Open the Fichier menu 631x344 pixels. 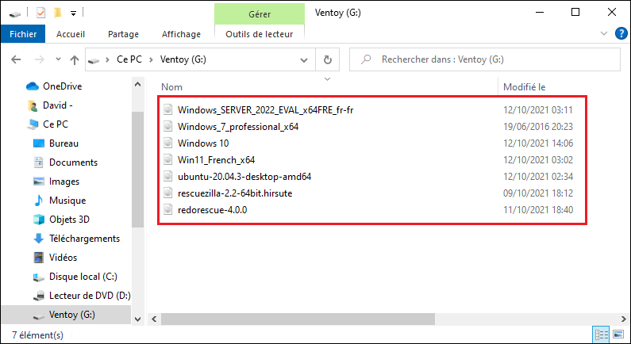(x=24, y=34)
